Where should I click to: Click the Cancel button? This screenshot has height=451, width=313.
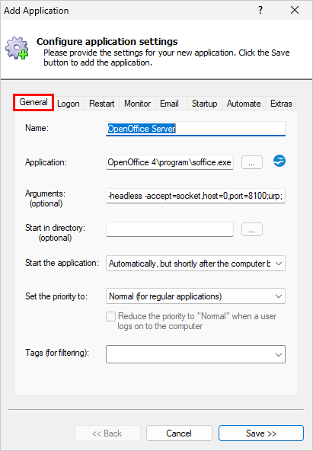coord(179,433)
